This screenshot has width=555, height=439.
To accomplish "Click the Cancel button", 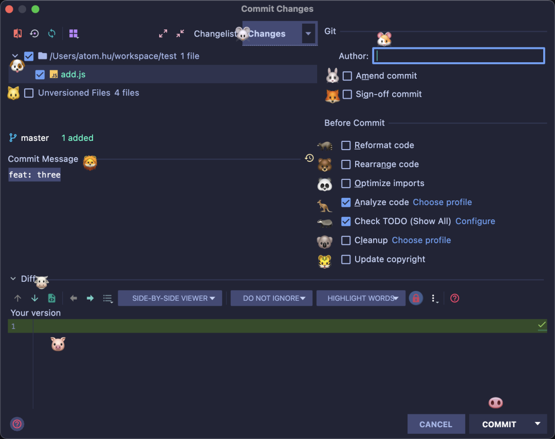I will pos(436,424).
